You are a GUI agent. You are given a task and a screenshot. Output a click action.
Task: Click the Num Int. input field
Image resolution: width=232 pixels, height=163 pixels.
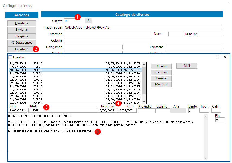coord(211,34)
